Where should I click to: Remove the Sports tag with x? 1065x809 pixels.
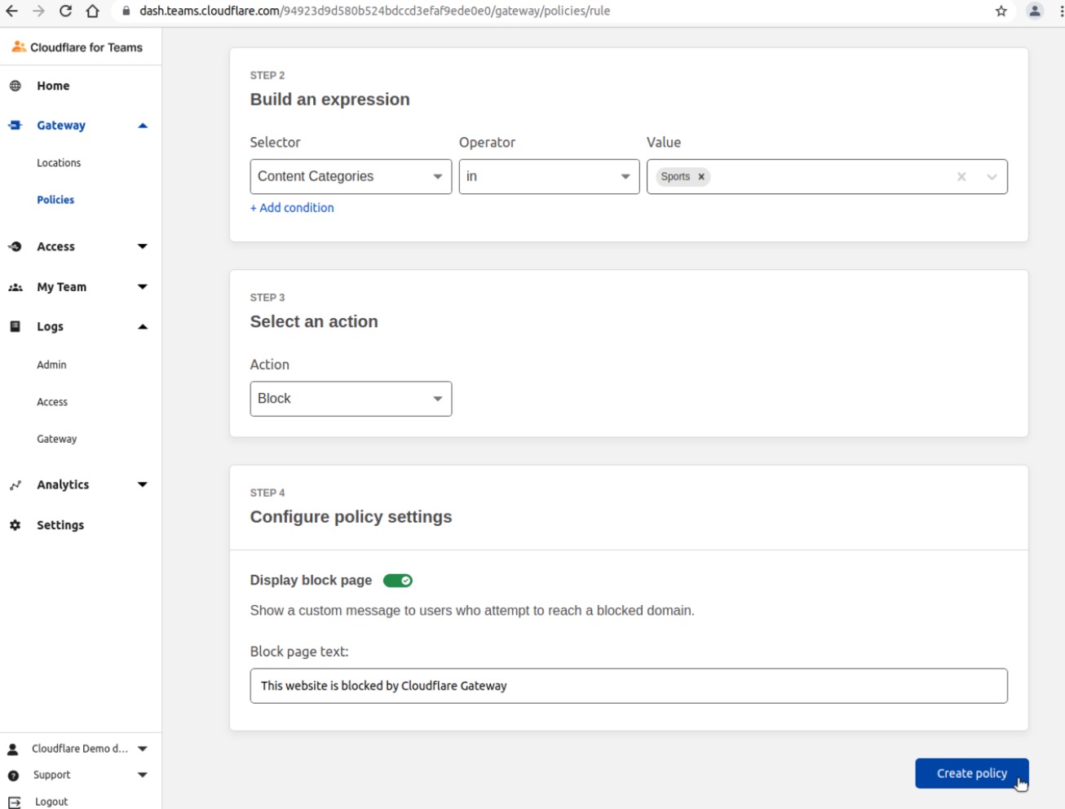point(701,176)
